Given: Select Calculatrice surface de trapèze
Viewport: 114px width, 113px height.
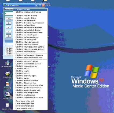Looking at the screenshot, I should tap(30, 35).
